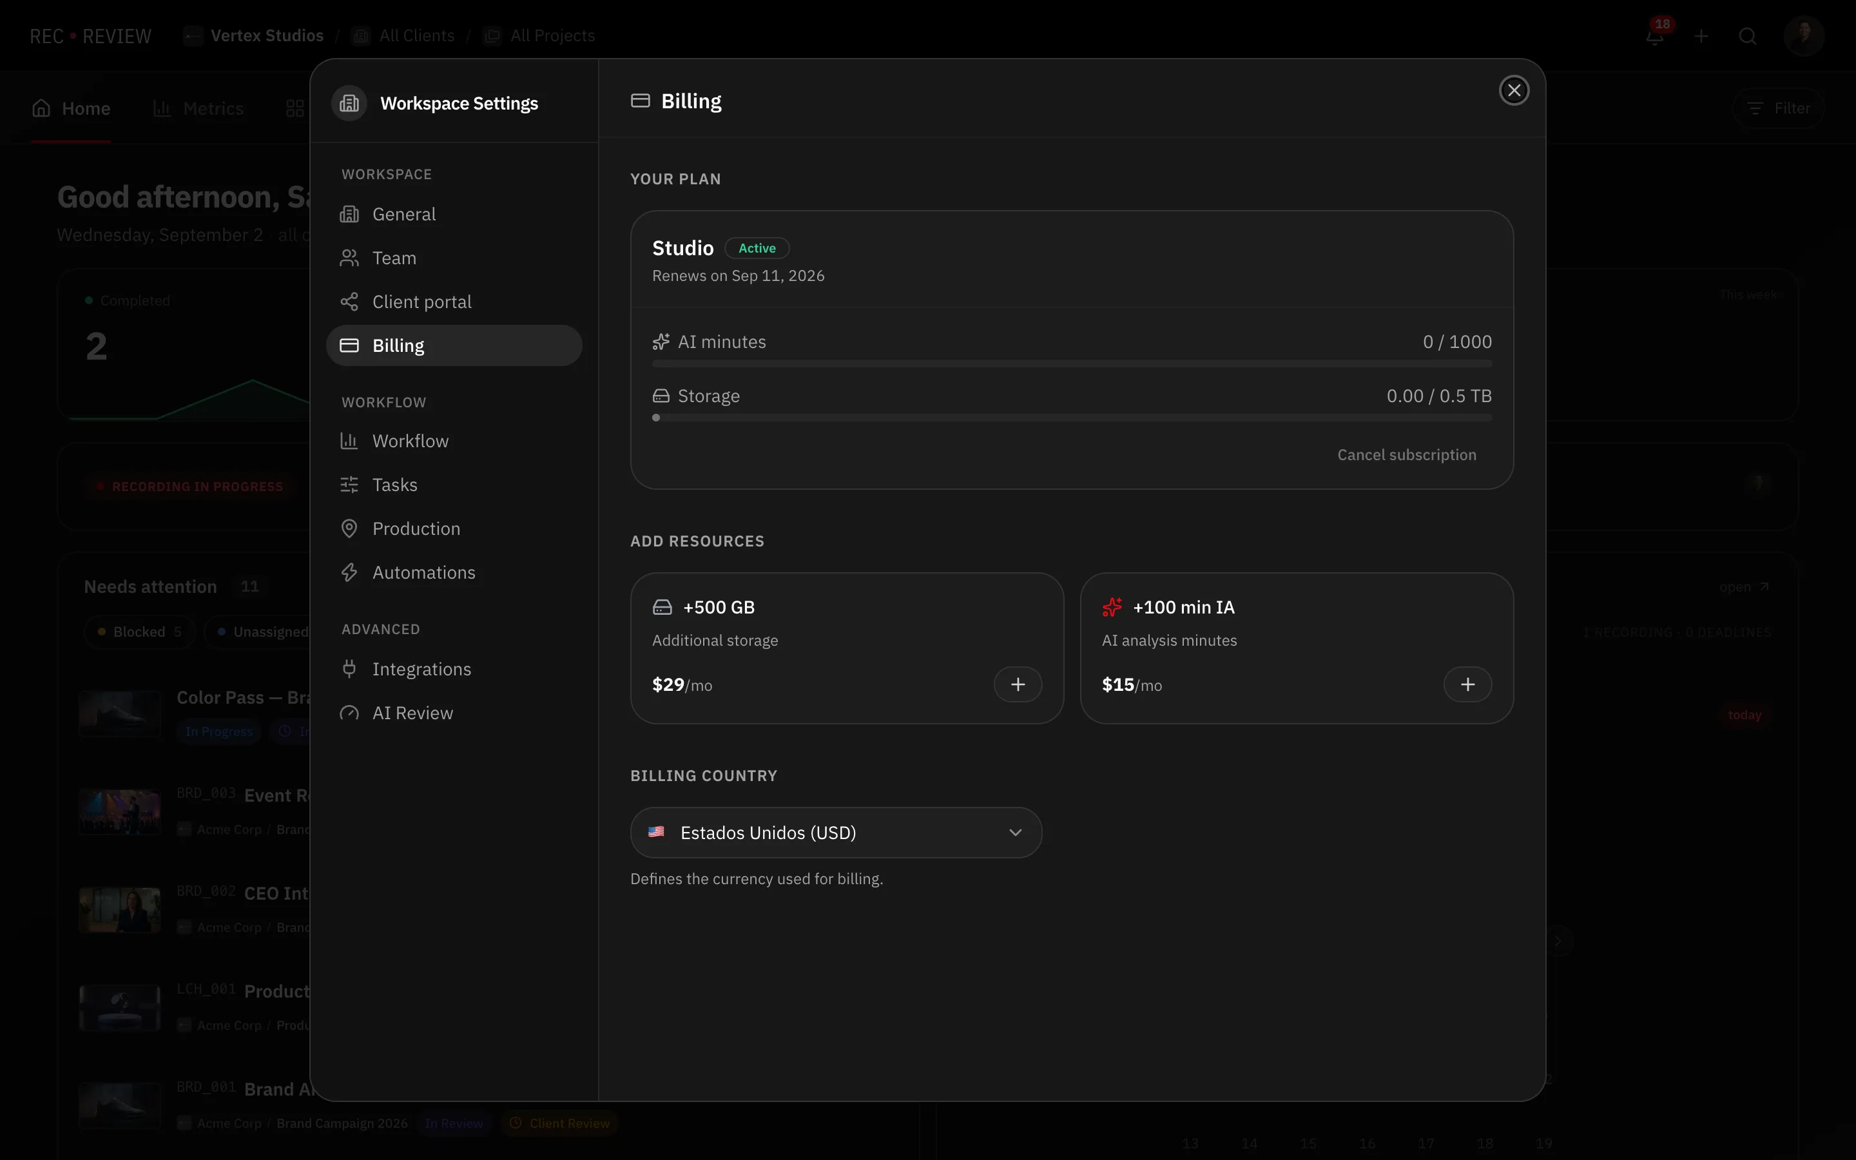The height and width of the screenshot is (1160, 1856).
Task: Select the Billing settings item
Action: [x=454, y=345]
